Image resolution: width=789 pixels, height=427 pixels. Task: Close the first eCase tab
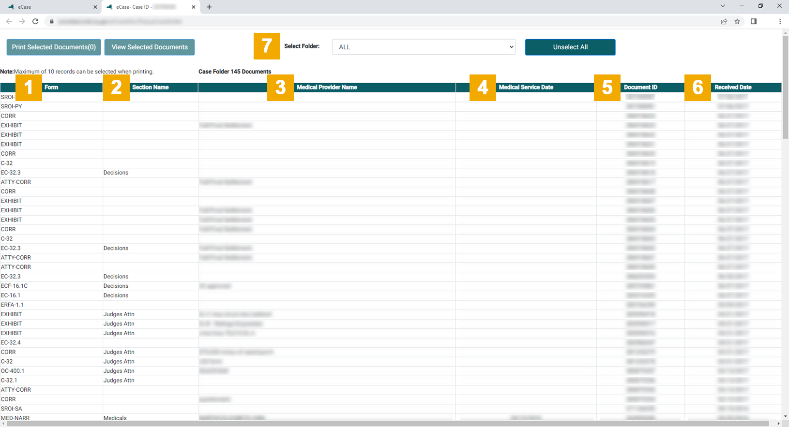pyautogui.click(x=95, y=7)
